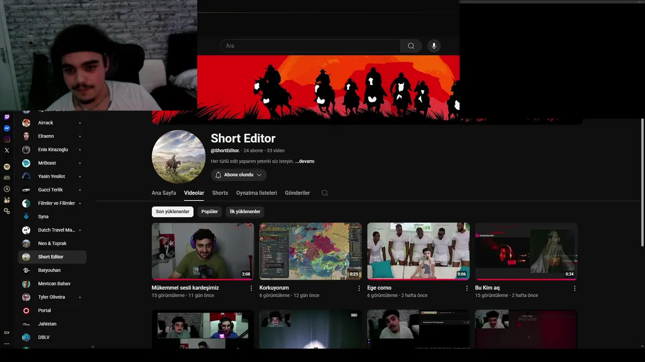Sort videos with İlk yüklenenler chip
645x362 pixels.
pos(245,212)
